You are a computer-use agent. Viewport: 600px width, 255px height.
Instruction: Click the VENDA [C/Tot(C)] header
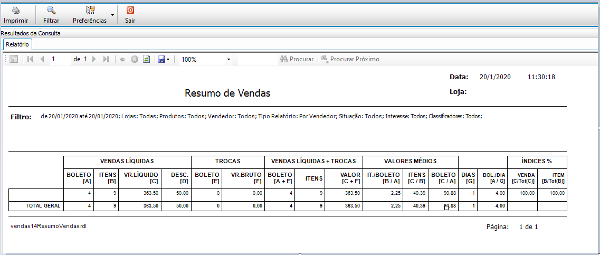pyautogui.click(x=522, y=178)
